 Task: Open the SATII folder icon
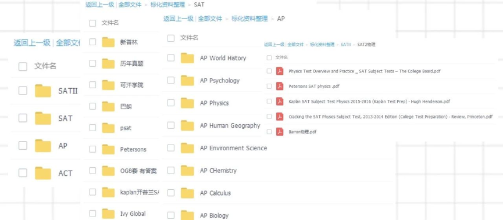click(43, 91)
